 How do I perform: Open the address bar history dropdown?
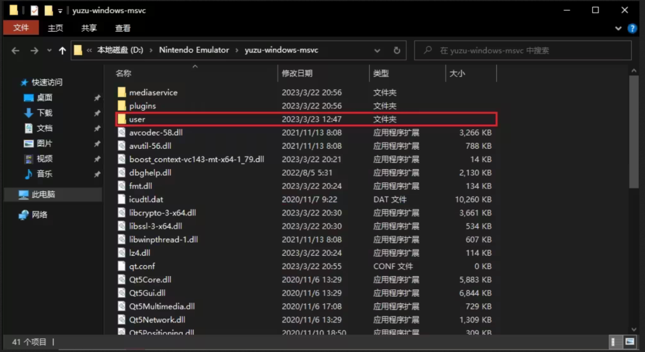(x=378, y=50)
